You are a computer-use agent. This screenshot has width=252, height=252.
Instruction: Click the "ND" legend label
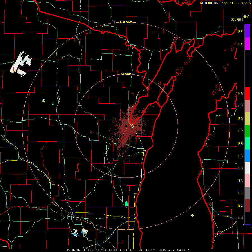(240, 218)
